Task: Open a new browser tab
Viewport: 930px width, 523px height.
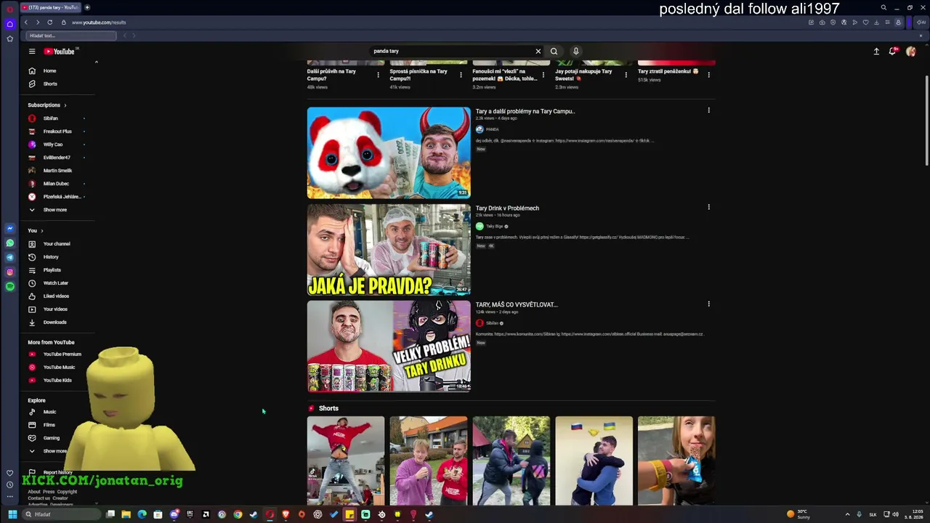Action: point(87,7)
